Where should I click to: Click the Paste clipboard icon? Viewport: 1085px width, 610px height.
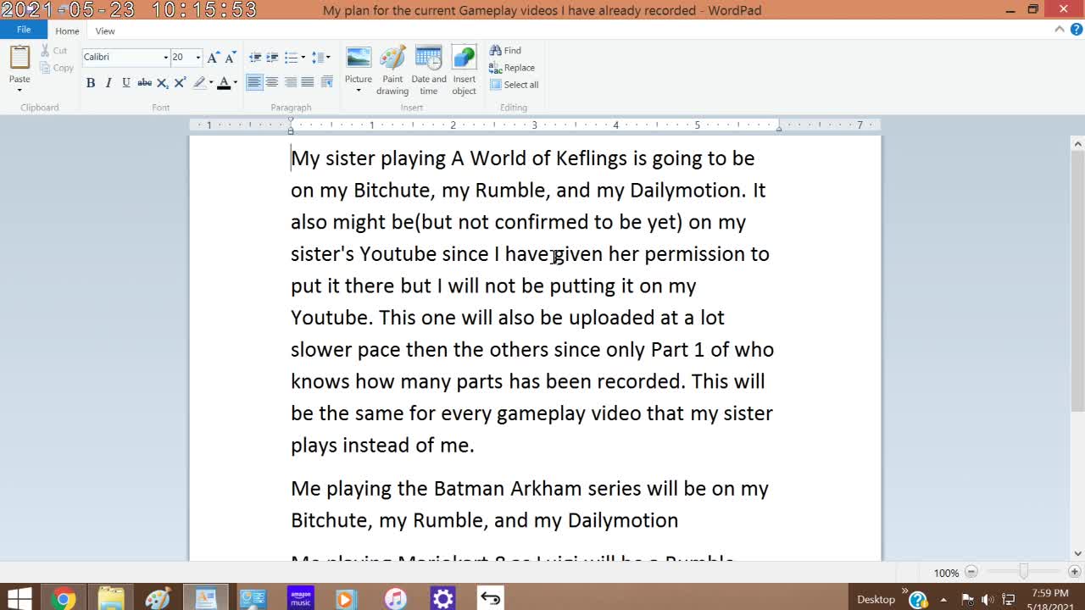pos(19,58)
